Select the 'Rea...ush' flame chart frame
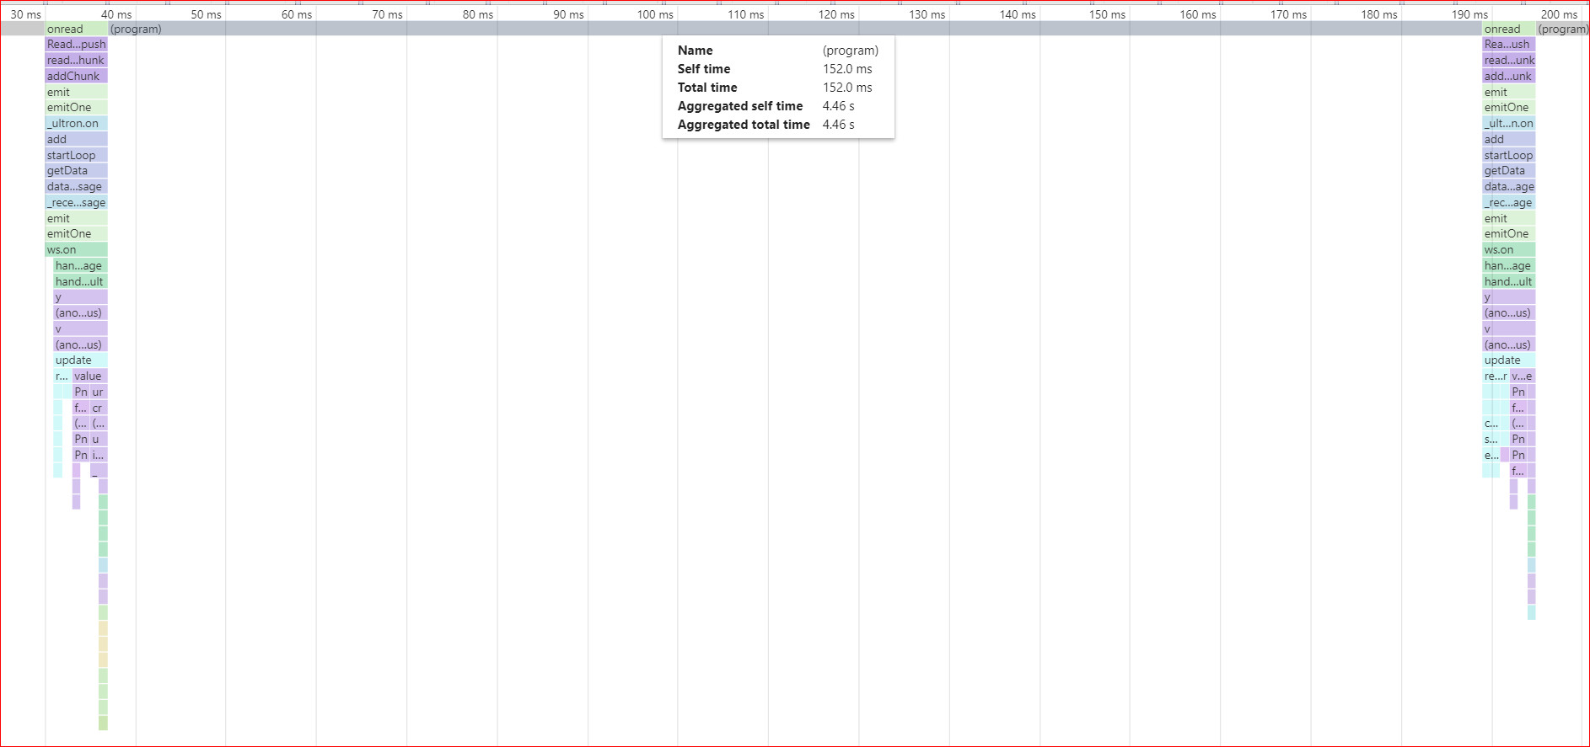Viewport: 1590px width, 747px height. click(x=1508, y=45)
